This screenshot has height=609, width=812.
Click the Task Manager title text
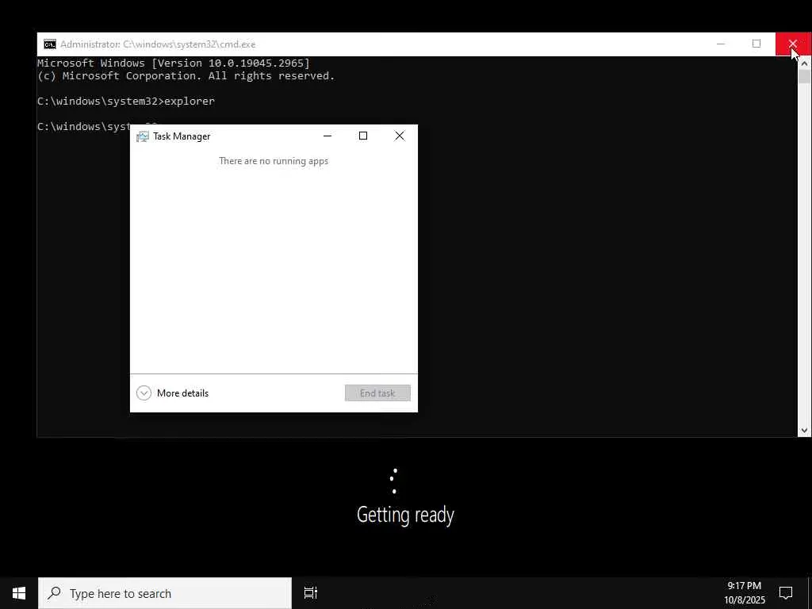[182, 136]
